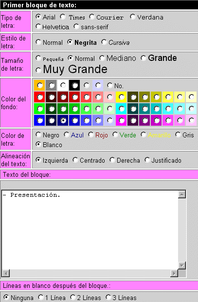Choose Amarillo as the text color
198x302 pixels.
(x=144, y=134)
